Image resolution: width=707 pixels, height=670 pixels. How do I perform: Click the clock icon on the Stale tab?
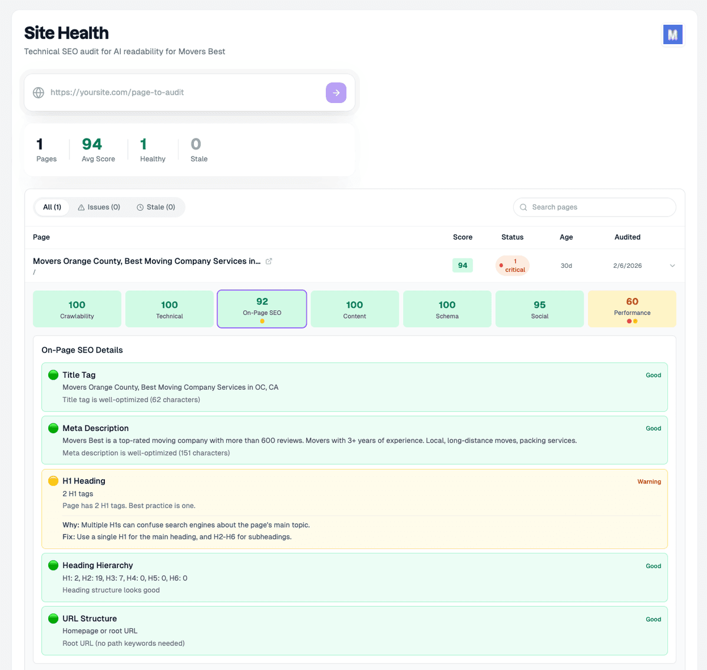[x=140, y=207]
